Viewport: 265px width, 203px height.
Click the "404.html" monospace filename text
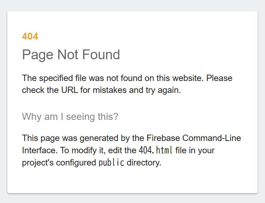click(x=155, y=150)
